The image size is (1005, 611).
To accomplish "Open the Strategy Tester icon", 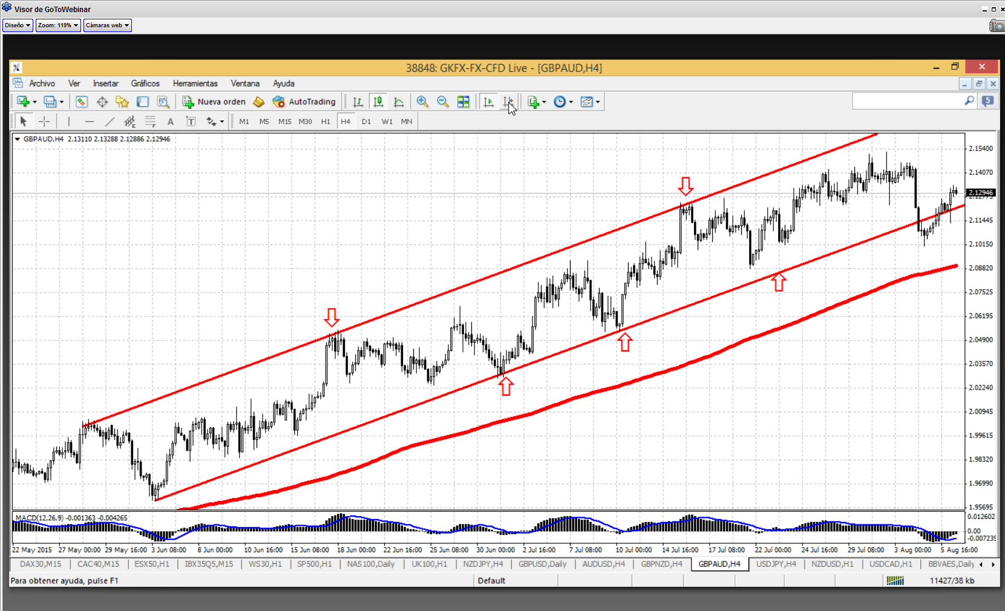I will 163,102.
